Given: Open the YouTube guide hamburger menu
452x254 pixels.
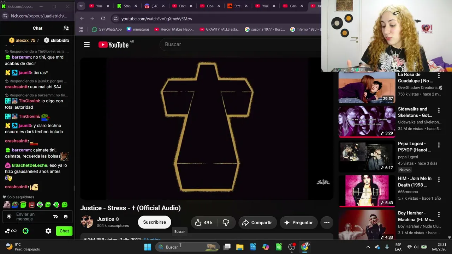Looking at the screenshot, I should [87, 44].
